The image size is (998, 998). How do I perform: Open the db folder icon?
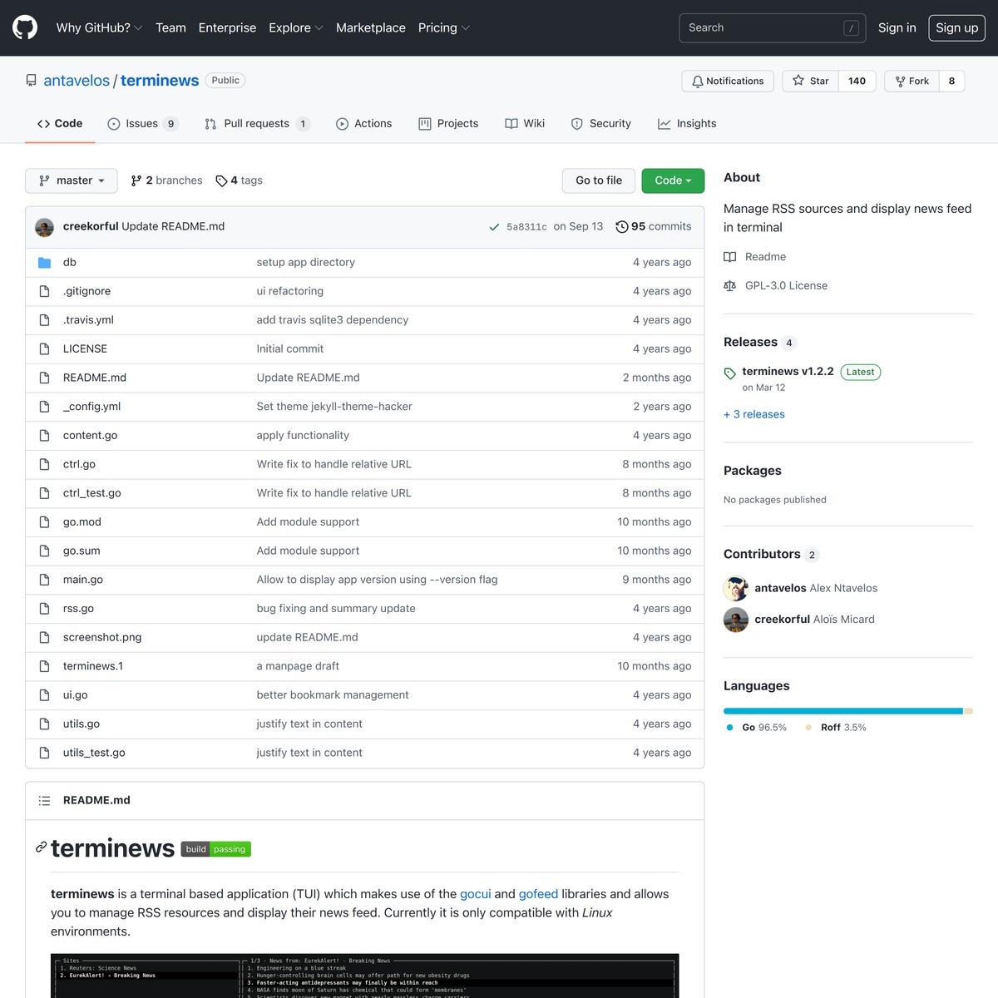44,262
